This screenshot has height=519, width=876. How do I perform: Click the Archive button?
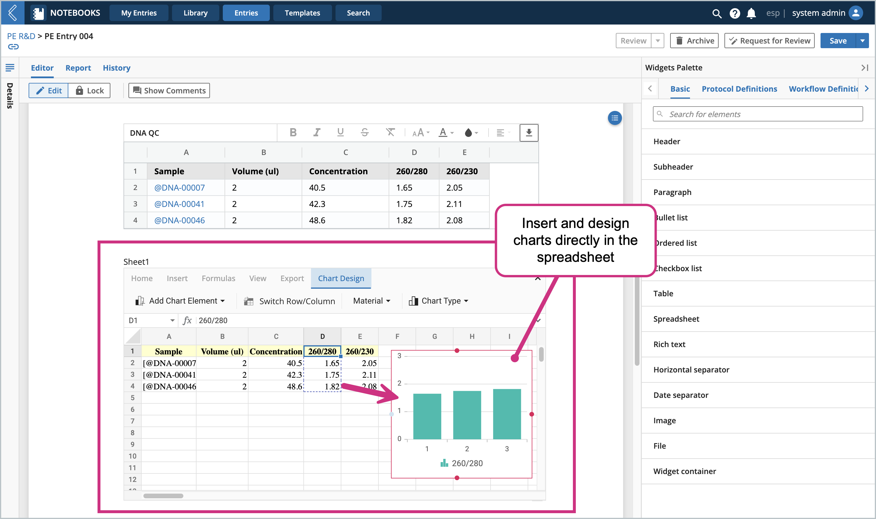694,41
